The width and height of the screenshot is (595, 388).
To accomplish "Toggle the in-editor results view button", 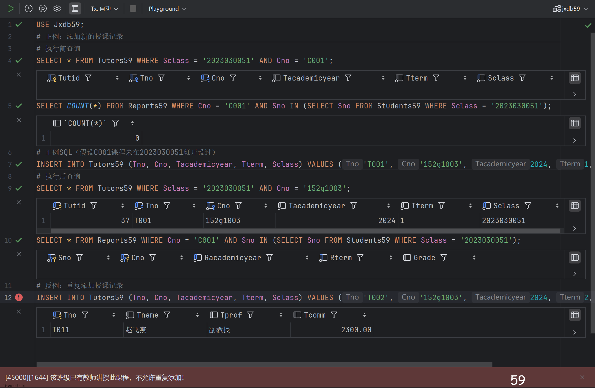I will pos(75,9).
